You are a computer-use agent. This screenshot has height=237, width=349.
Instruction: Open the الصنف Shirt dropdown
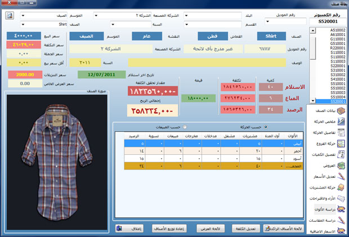pos(24,25)
